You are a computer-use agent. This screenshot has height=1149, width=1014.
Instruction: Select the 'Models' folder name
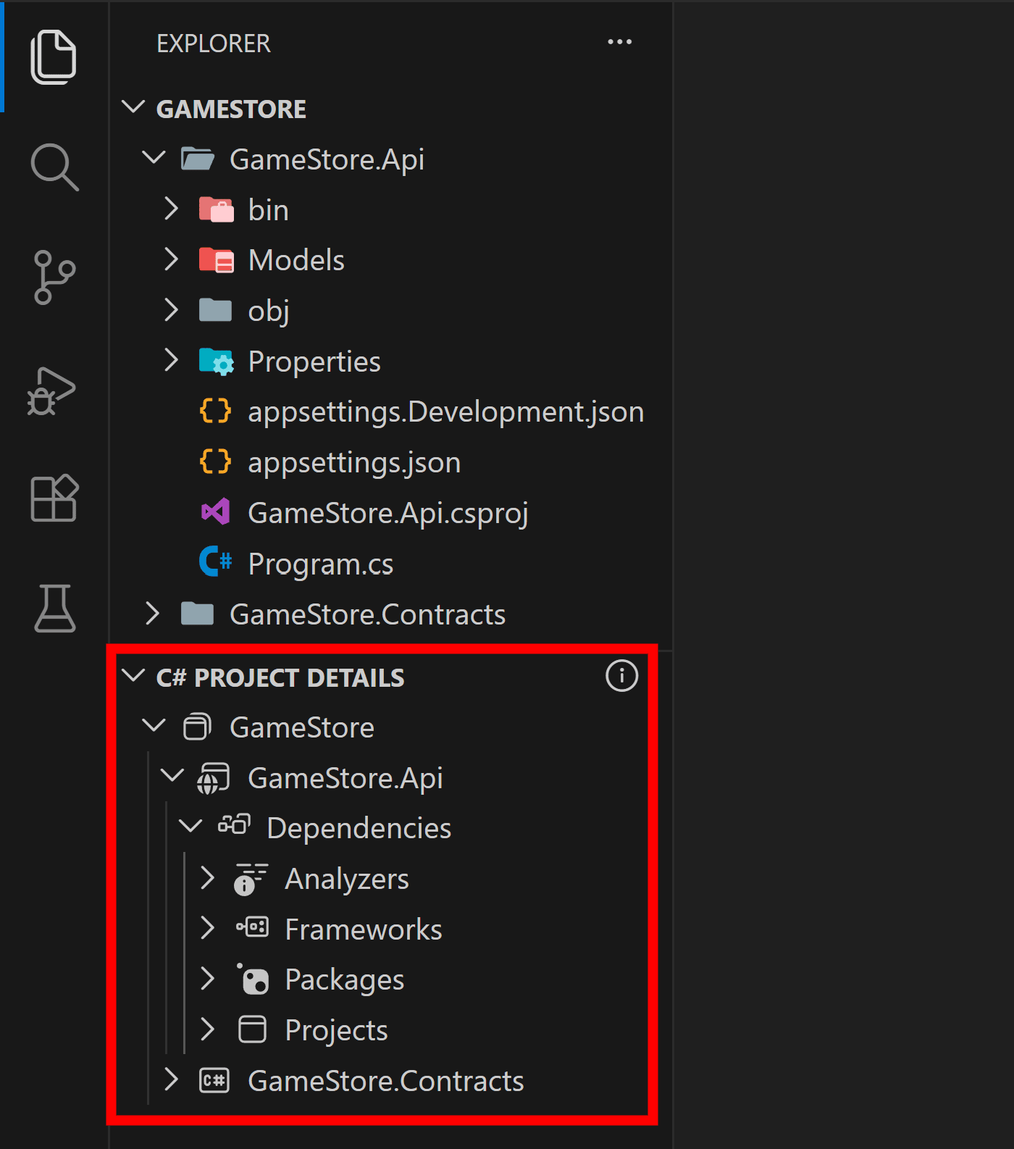tap(296, 260)
